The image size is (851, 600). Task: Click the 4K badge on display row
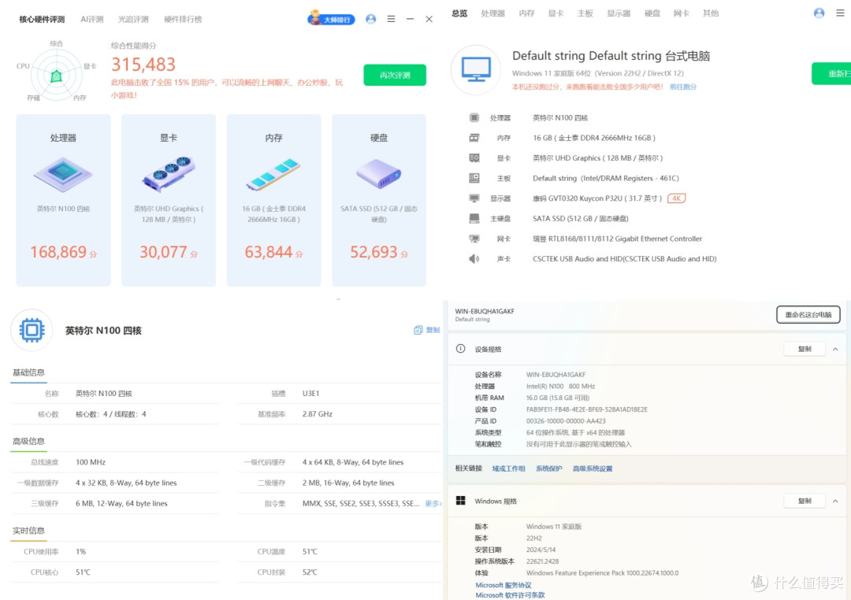[676, 198]
